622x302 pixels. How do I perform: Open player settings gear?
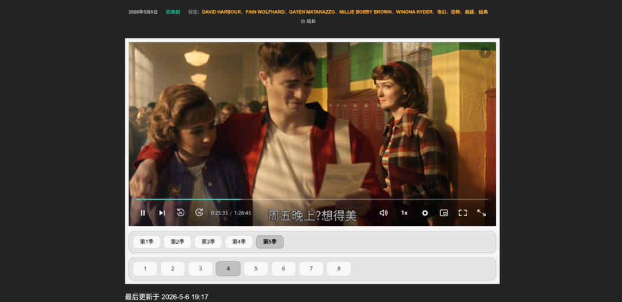click(425, 213)
